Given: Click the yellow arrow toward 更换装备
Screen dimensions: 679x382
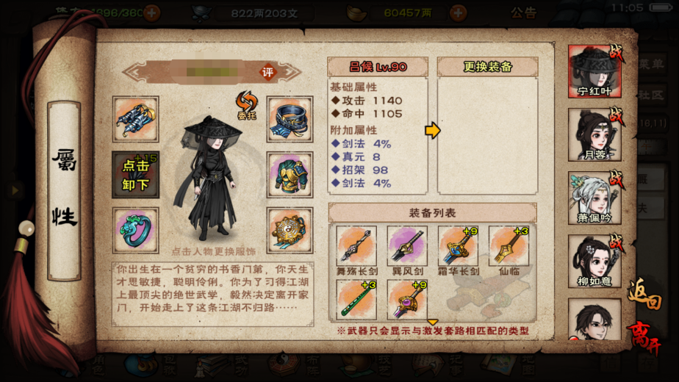Looking at the screenshot, I should point(432,130).
